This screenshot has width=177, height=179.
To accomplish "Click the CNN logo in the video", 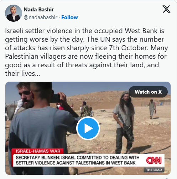I will click(x=154, y=160).
